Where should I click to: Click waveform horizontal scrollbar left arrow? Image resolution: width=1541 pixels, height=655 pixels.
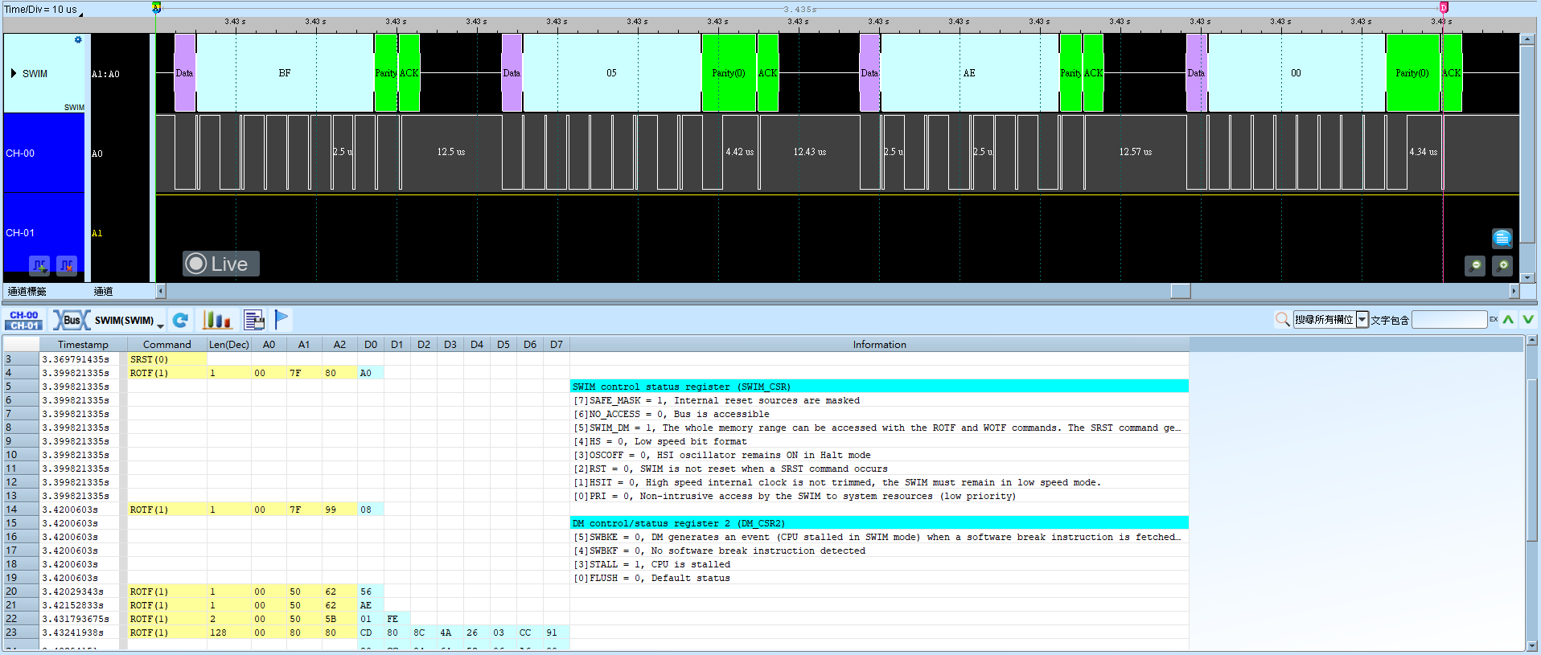[x=161, y=291]
